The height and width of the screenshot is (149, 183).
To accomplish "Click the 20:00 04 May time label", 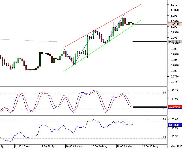I will point(99,146).
